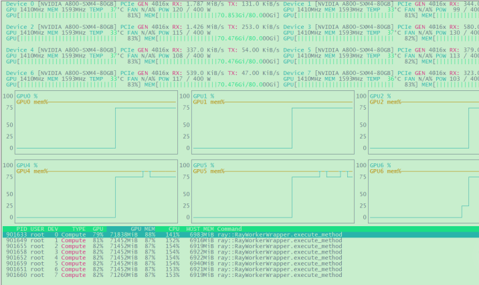The height and width of the screenshot is (285, 479).
Task: Click the HOST MEM column header
Action: click(x=200, y=229)
